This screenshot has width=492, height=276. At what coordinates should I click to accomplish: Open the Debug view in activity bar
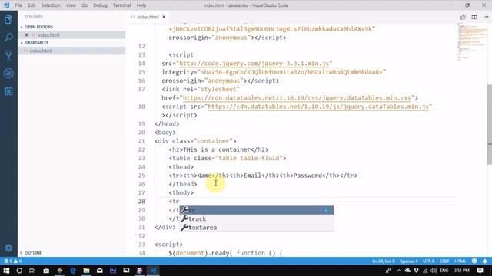pos(8,74)
